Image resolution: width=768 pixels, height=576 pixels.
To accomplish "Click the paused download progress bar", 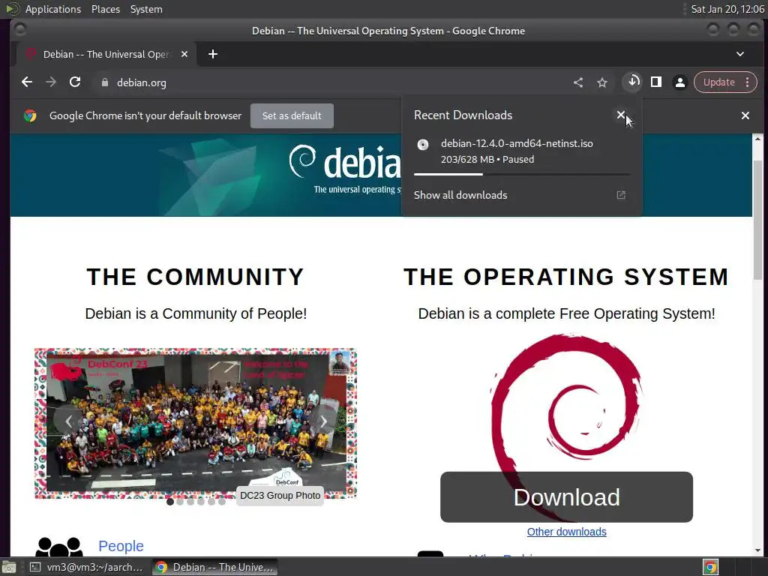I will tap(522, 174).
